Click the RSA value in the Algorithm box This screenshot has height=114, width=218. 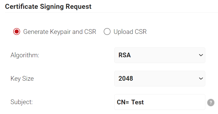click(x=124, y=55)
